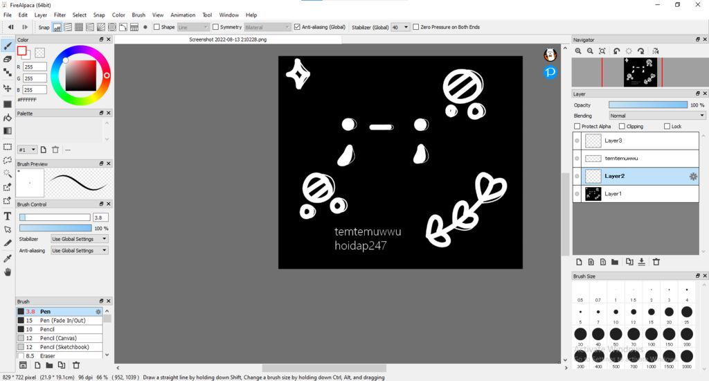Open the Layer menu

point(41,15)
